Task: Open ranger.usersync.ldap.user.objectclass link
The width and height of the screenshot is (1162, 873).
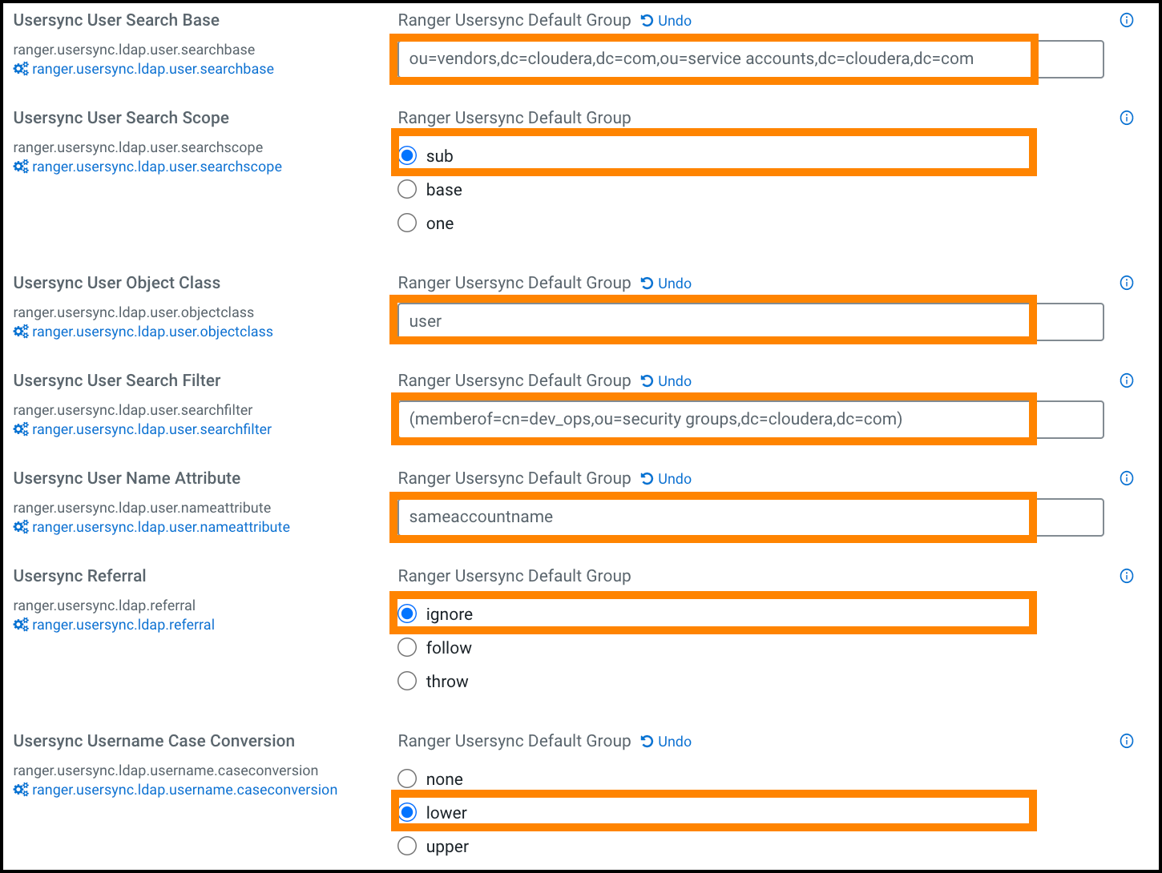Action: point(152,332)
